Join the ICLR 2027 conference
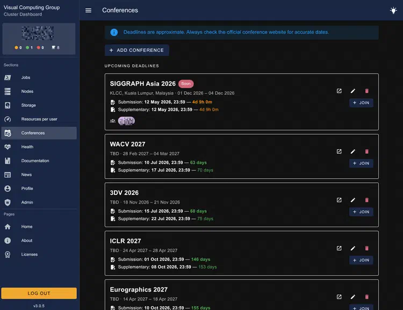403x310 pixels. point(361,260)
